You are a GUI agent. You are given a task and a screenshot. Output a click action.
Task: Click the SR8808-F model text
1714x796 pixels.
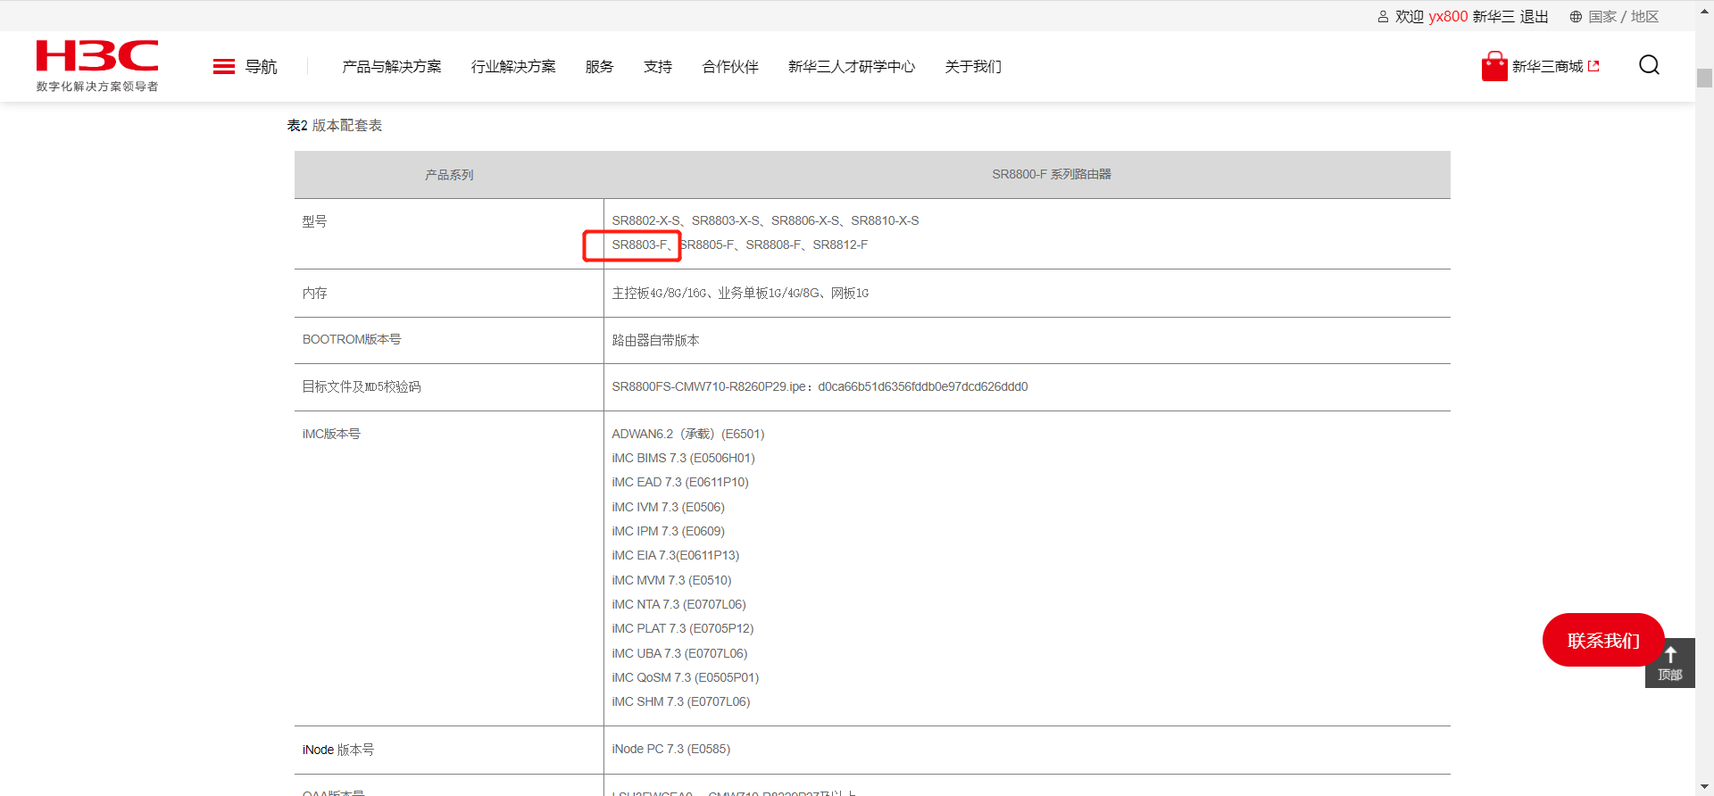tap(774, 245)
